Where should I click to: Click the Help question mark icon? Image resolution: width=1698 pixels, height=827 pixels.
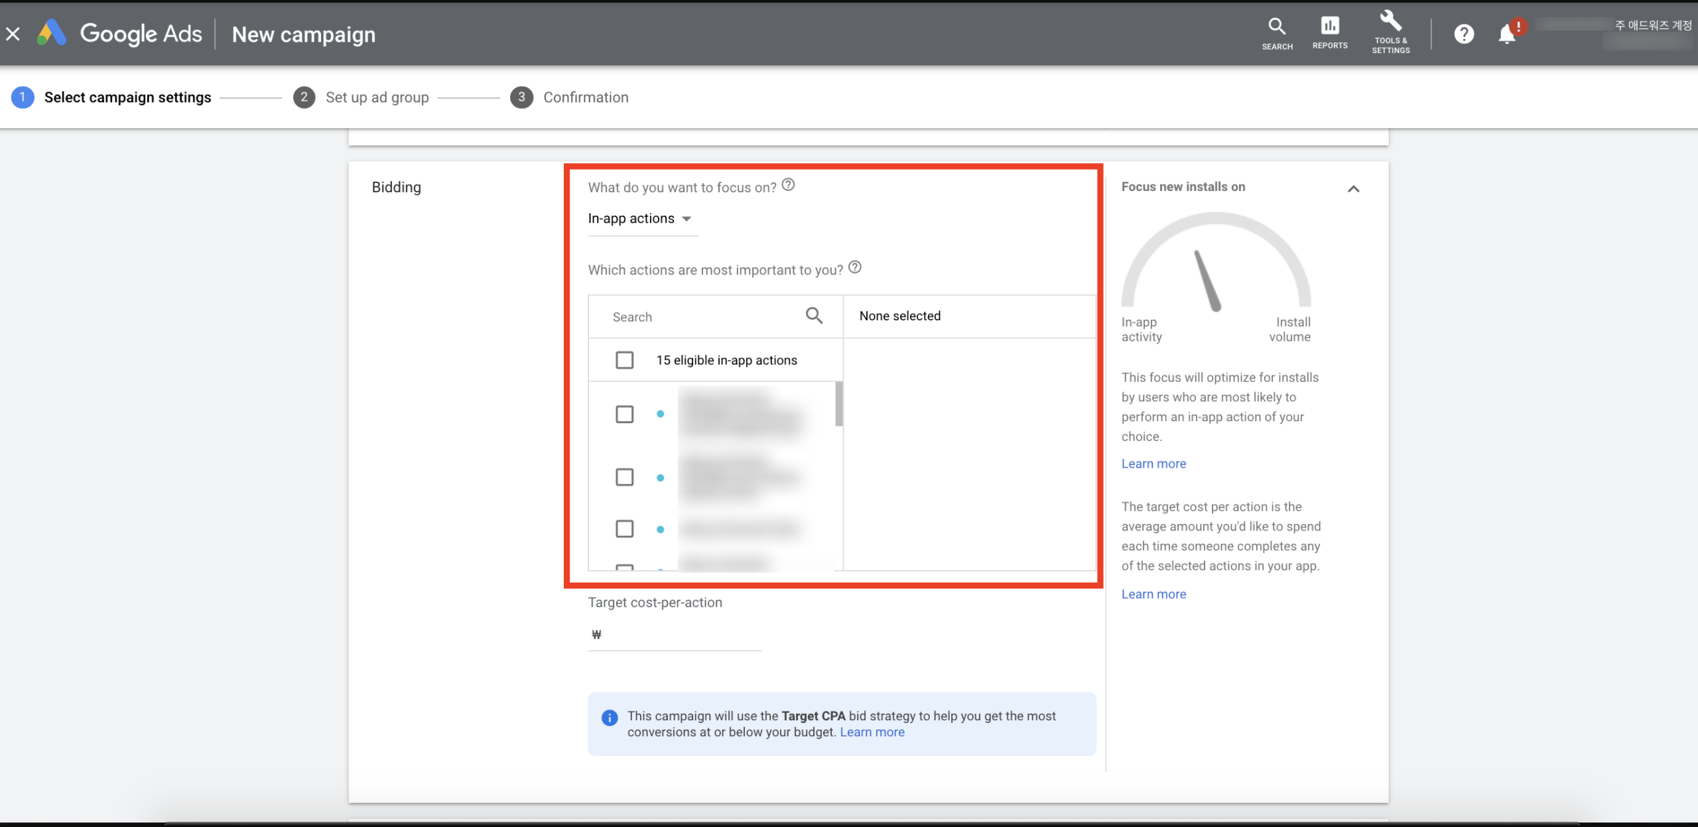(1464, 34)
